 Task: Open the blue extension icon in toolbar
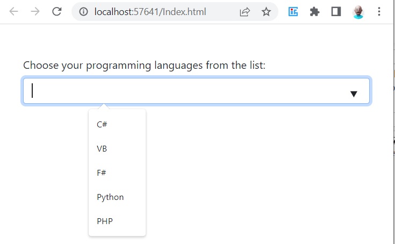tap(293, 12)
